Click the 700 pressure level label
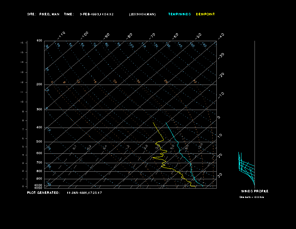296x229 pixels. click(x=39, y=162)
